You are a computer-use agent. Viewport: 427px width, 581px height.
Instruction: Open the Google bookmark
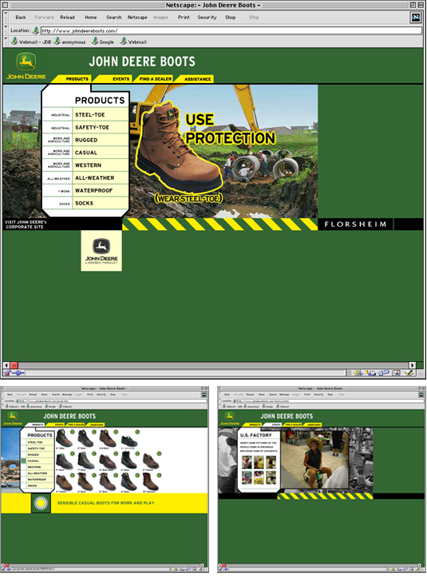coord(103,42)
